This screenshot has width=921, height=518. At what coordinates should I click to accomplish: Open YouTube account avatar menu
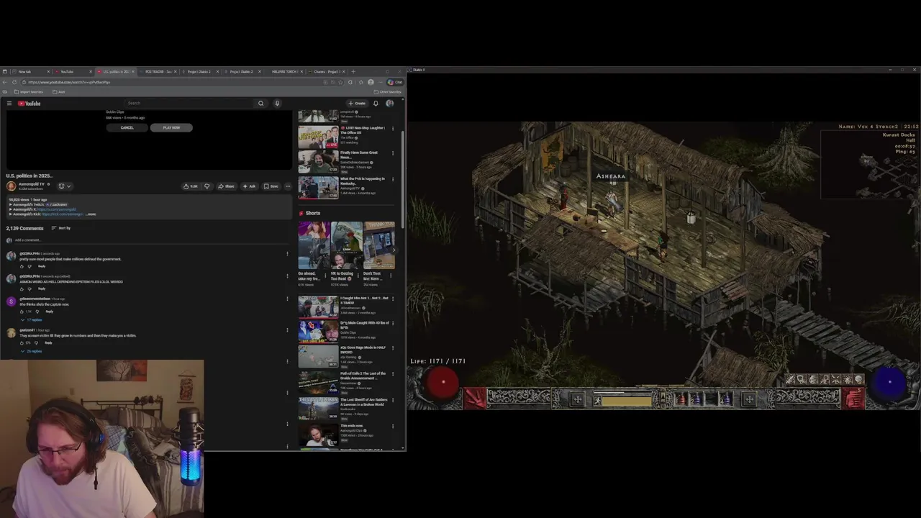389,104
